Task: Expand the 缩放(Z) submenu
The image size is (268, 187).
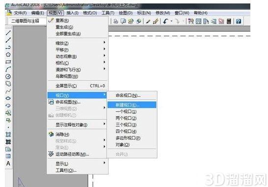Action: 78,43
